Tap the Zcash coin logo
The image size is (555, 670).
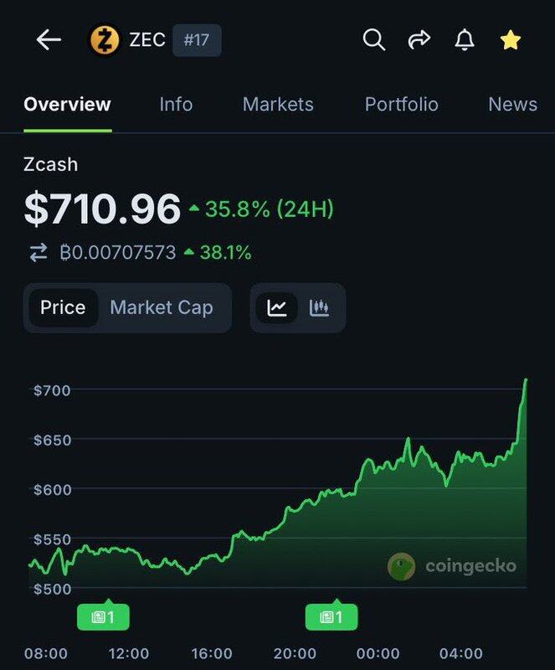105,40
